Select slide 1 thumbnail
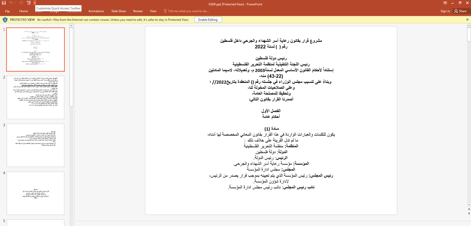 (x=36, y=49)
